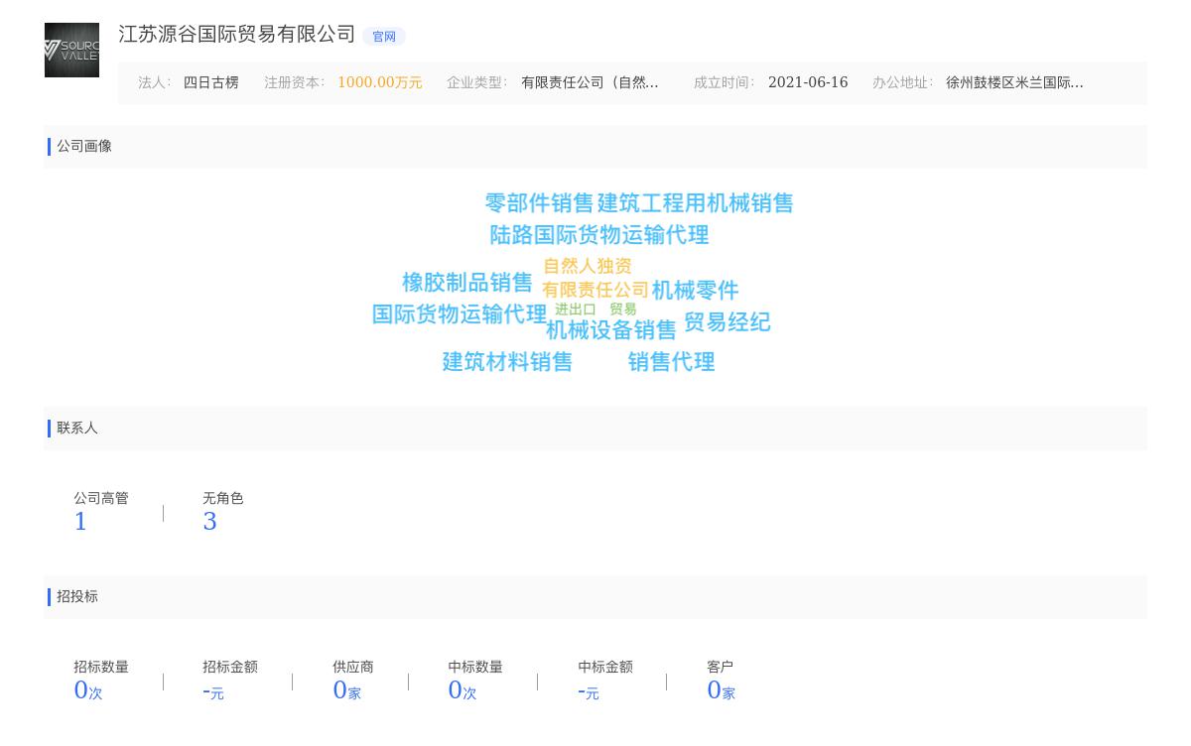Click registered capital value 1000.00万元

tap(380, 82)
